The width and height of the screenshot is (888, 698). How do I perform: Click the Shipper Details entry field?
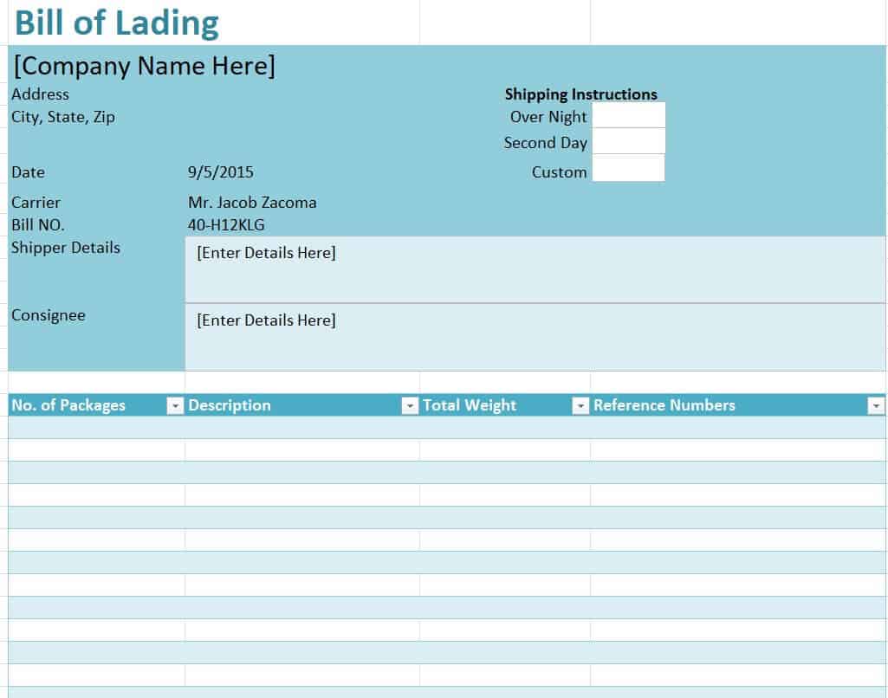[x=535, y=269]
